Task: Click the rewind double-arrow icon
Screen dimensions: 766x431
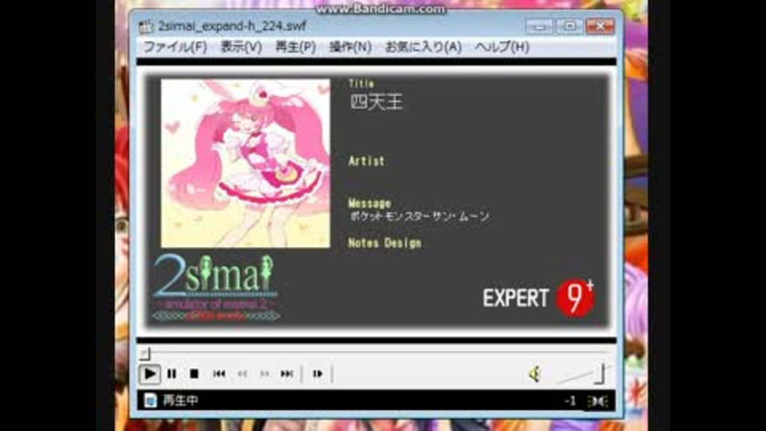Action: coord(243,374)
